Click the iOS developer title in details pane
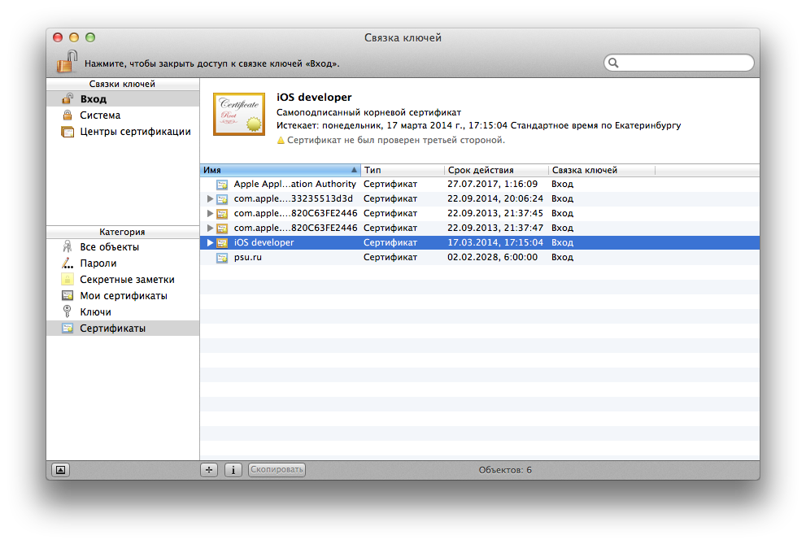 (x=314, y=97)
